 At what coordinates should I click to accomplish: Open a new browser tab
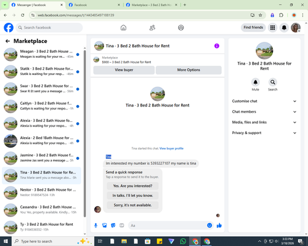185,5
